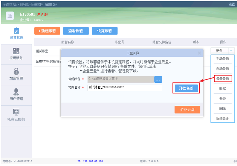Viewport: 237px width, 166px height.
Task: Open 私有云服务 monitor icon
Action: tap(16, 112)
